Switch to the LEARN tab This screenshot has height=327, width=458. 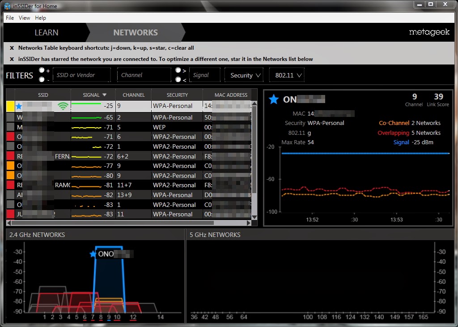tap(47, 32)
